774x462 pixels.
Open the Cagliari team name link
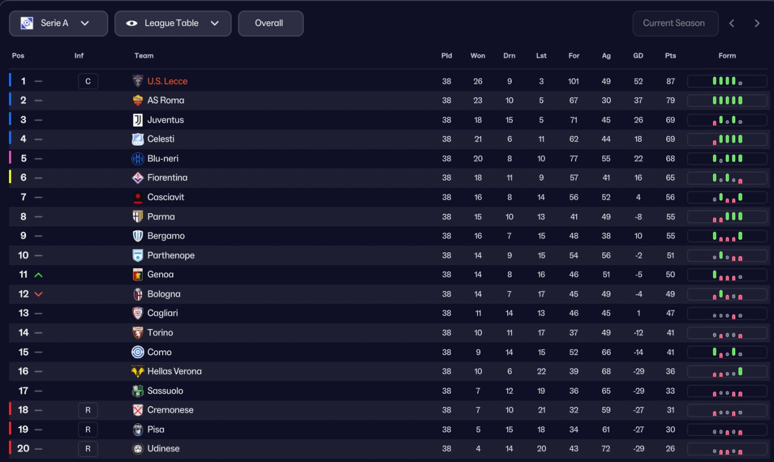163,313
